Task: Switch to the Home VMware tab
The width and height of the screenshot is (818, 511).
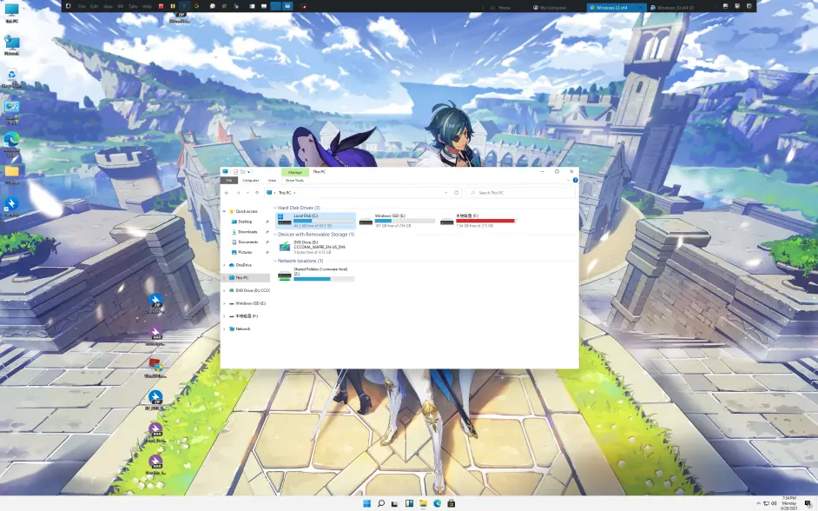Action: [501, 7]
